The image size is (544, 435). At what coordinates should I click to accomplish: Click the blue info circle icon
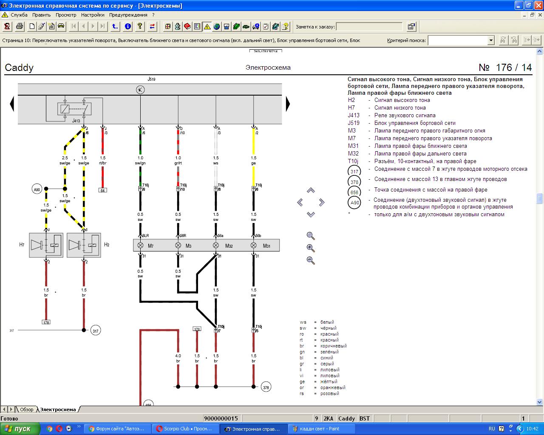[127, 26]
